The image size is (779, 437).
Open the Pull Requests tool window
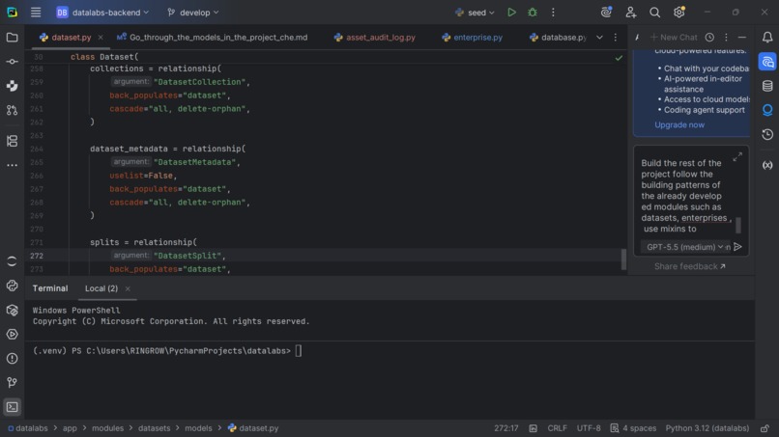[x=12, y=110]
